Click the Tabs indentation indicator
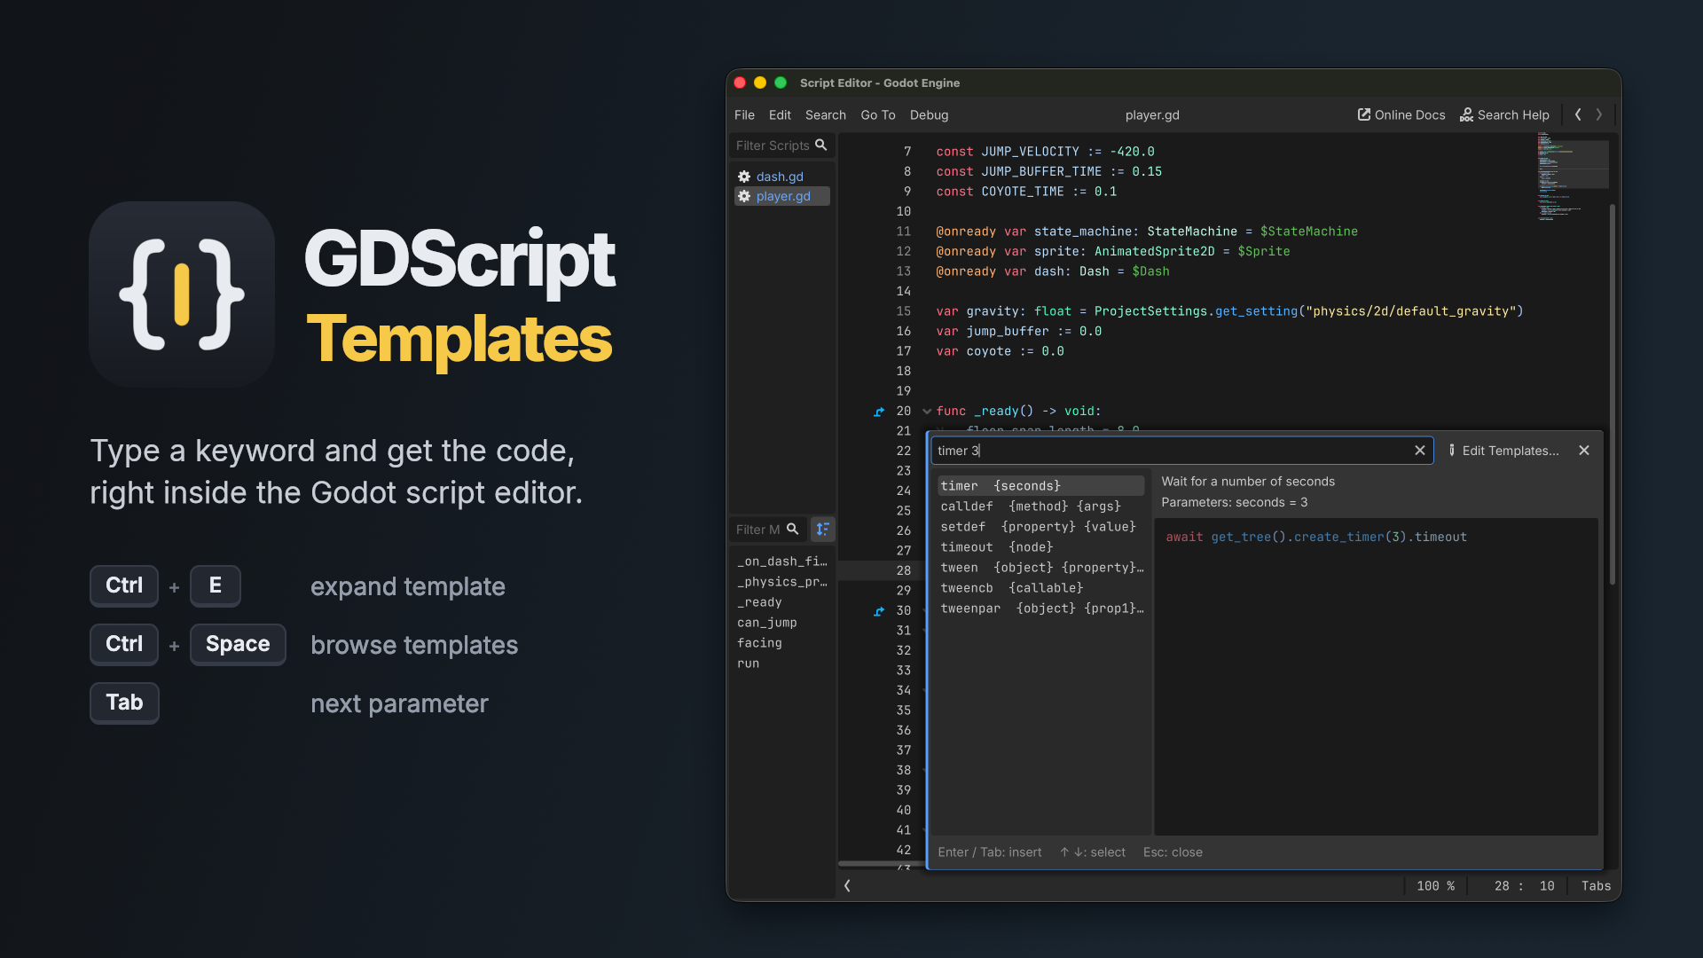This screenshot has height=958, width=1703. [1596, 886]
